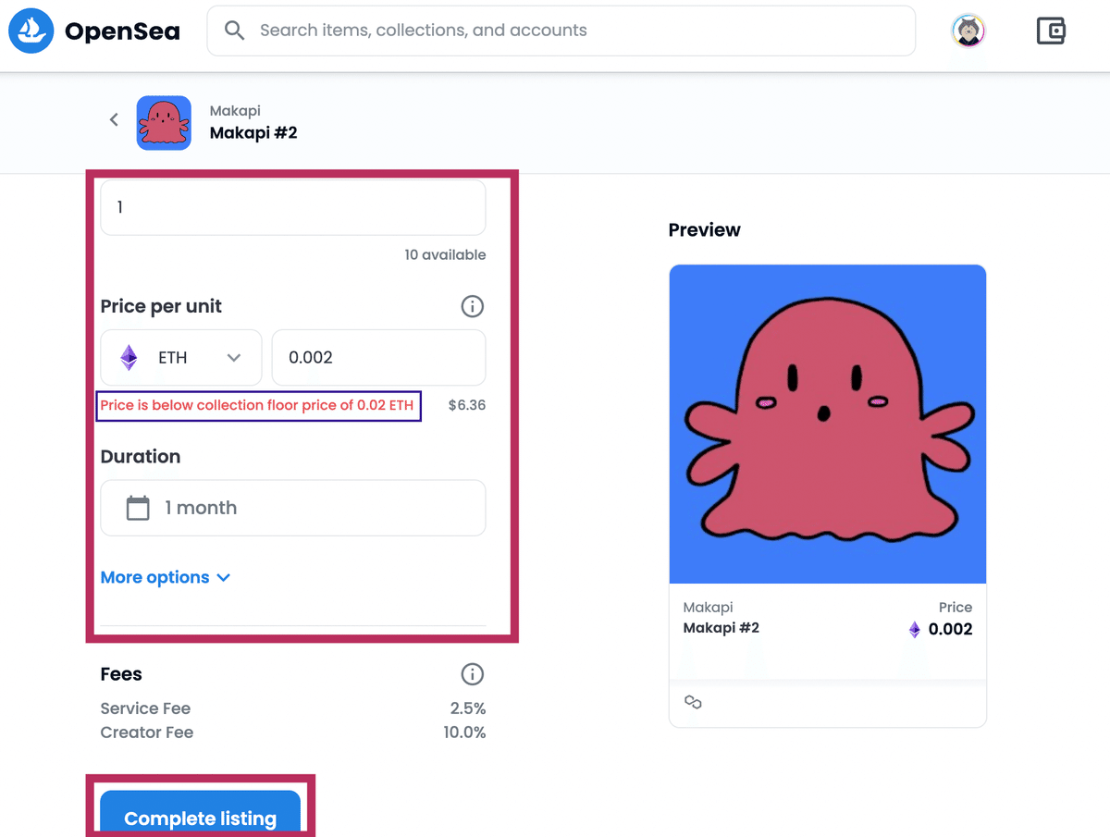This screenshot has height=837, width=1110.
Task: Click the '10 available' text
Action: point(445,255)
